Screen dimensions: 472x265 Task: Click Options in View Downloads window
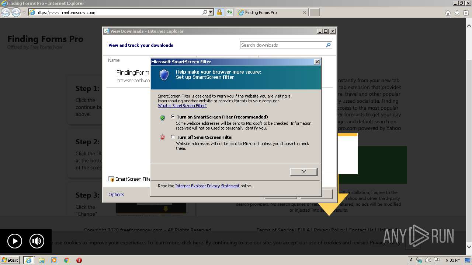click(116, 194)
